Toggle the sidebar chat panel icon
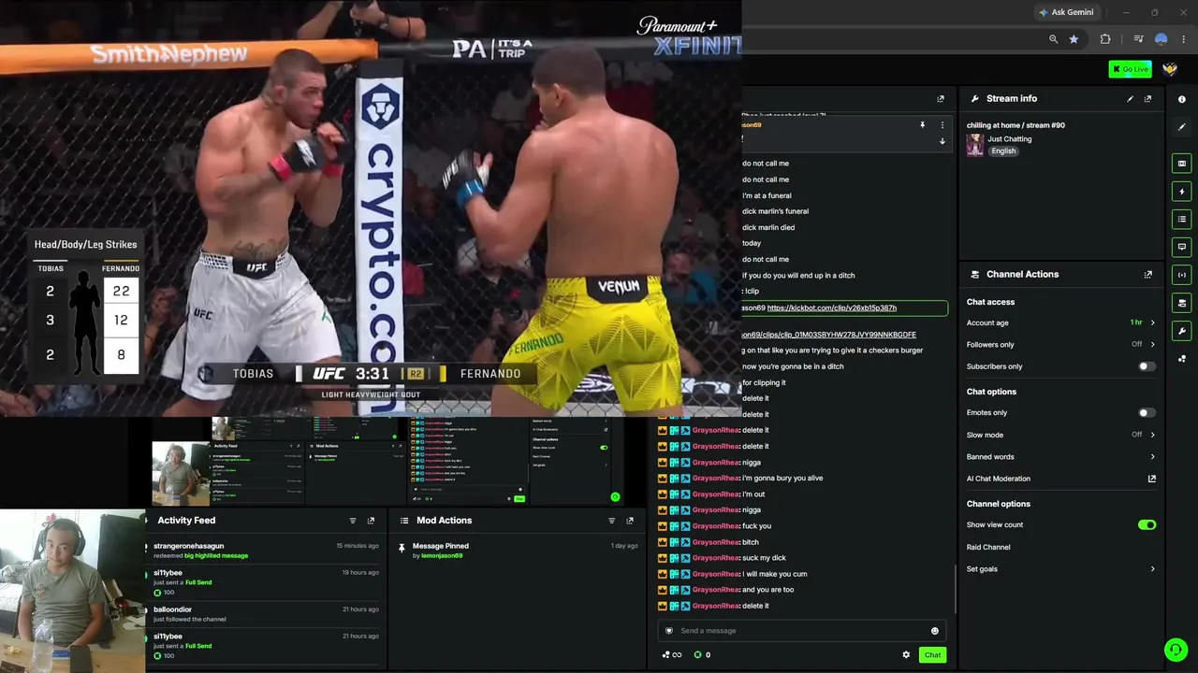Screen dimensions: 1198x673 (x=1181, y=247)
